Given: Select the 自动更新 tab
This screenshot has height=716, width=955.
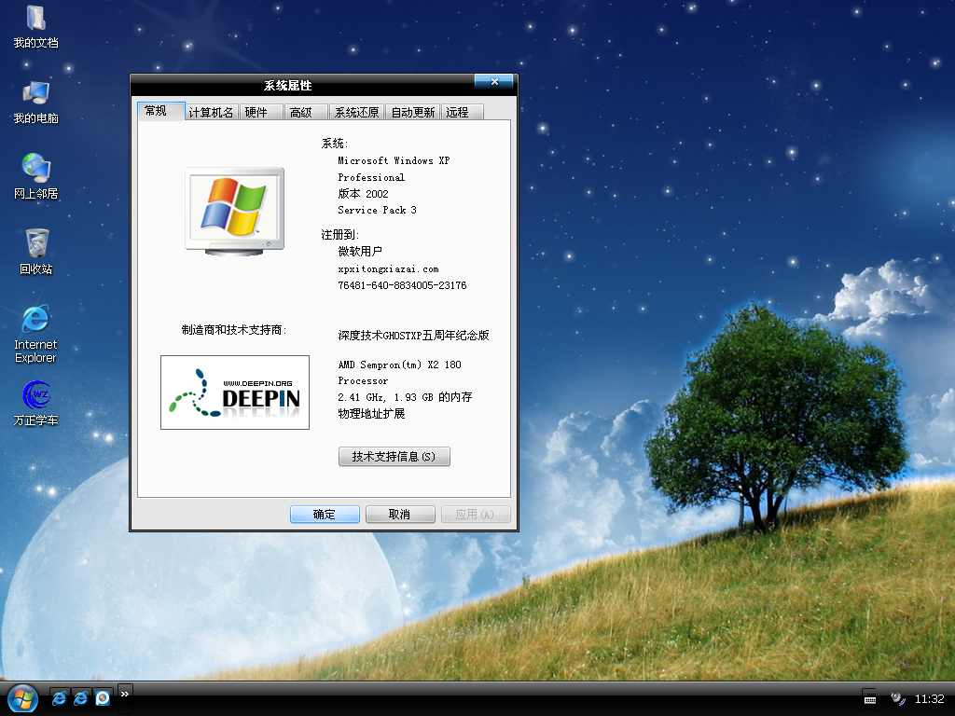Looking at the screenshot, I should coord(412,112).
